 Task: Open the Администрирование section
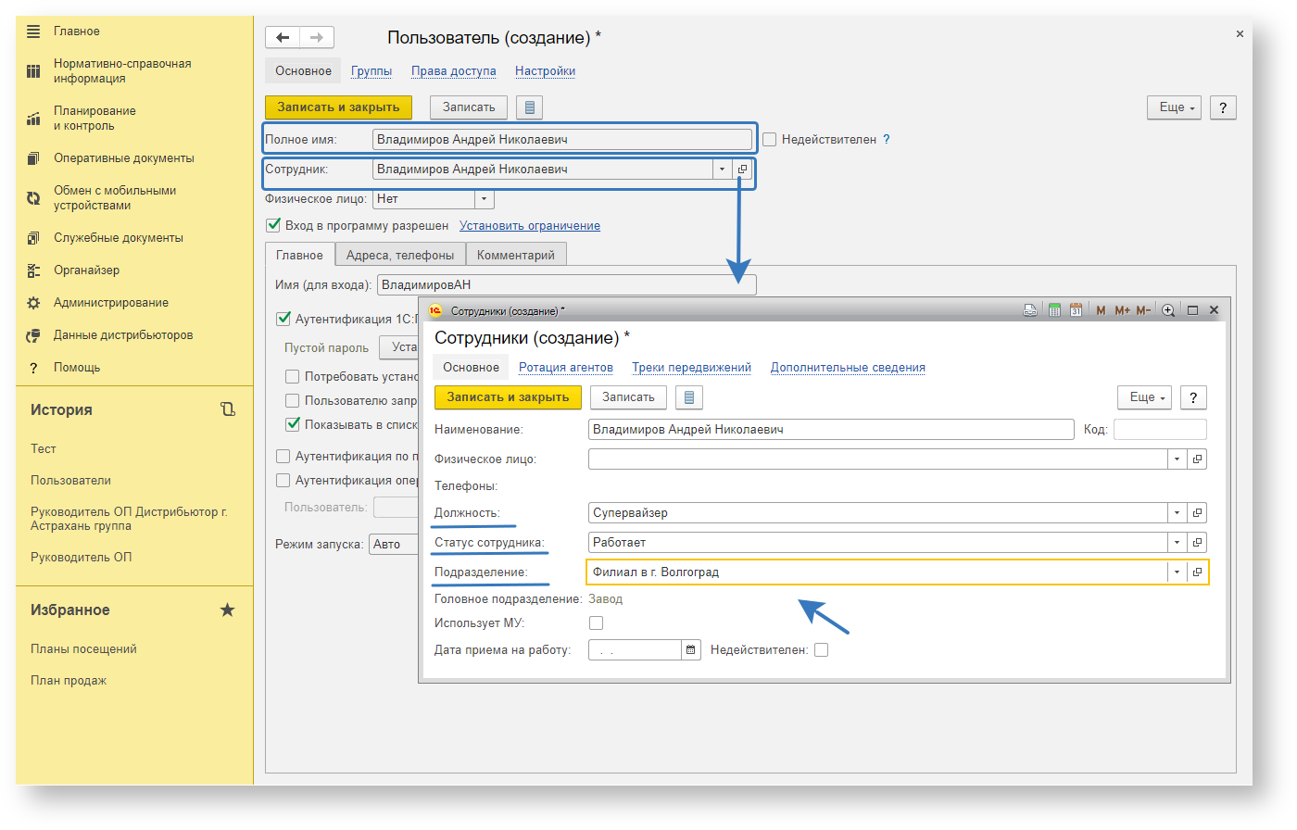(110, 302)
